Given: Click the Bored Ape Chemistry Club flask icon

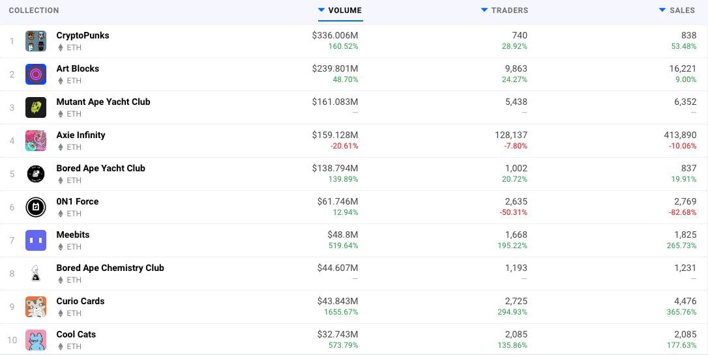Looking at the screenshot, I should tap(36, 274).
